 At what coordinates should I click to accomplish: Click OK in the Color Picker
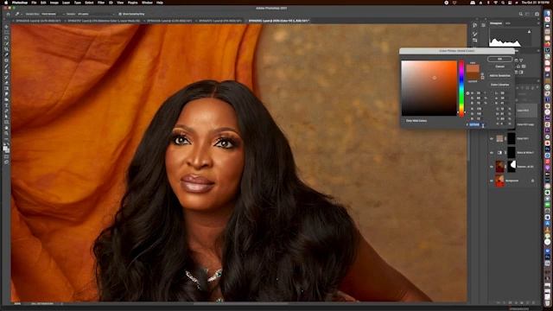(499, 59)
